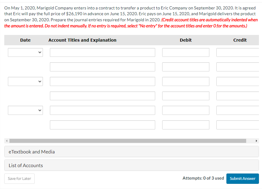262x189 pixels.
Task: Click the second row account title field
Action: coord(103,67)
